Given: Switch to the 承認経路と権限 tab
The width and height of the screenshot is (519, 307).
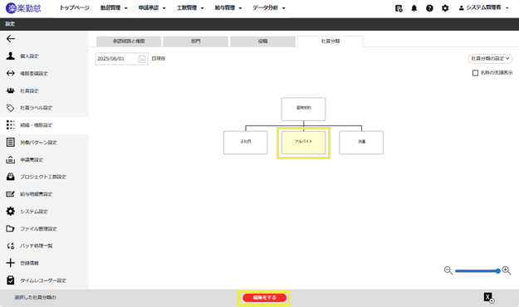Looking at the screenshot, I should click(x=129, y=41).
